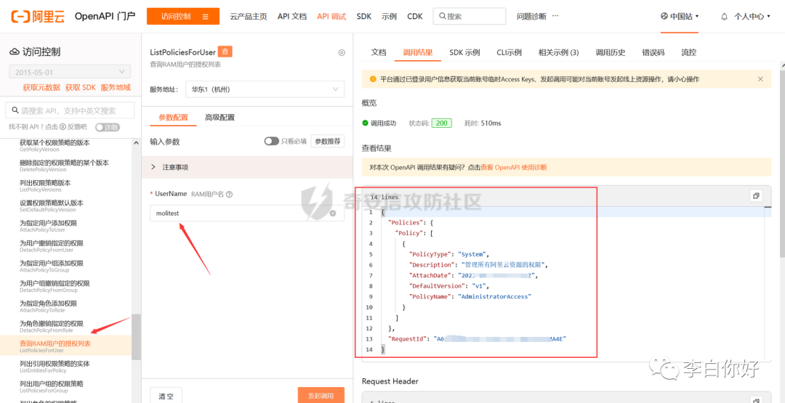The height and width of the screenshot is (403, 785).
Task: Switch to the 参数配置 tab
Action: pyautogui.click(x=173, y=118)
